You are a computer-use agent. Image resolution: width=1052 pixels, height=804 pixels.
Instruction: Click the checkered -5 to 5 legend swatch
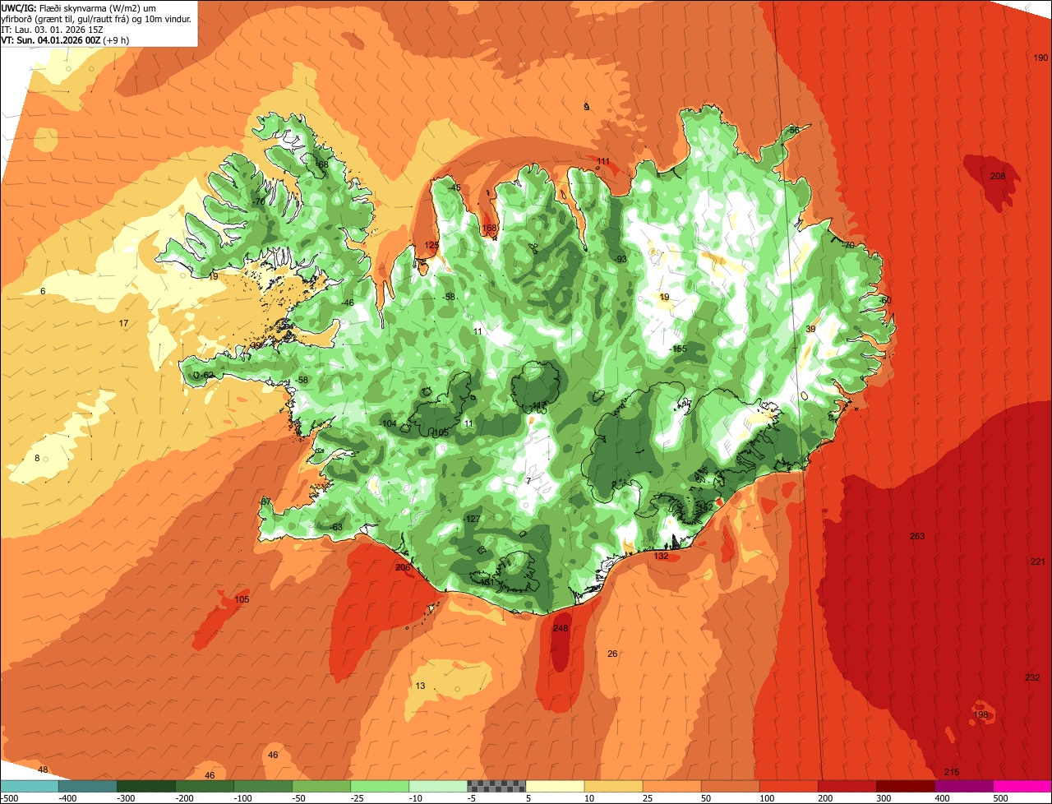496,786
